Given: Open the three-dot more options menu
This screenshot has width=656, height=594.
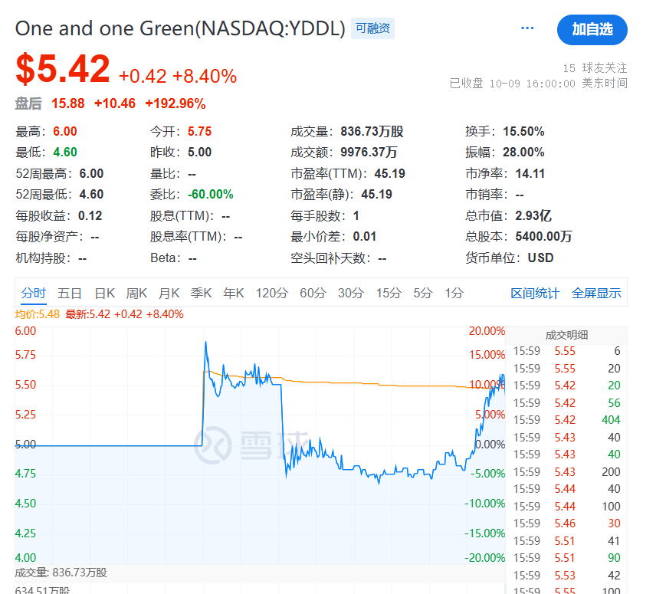Looking at the screenshot, I should 527,28.
